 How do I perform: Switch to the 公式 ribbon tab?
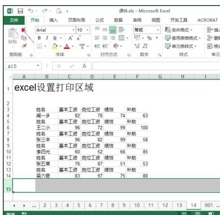(x=100, y=20)
